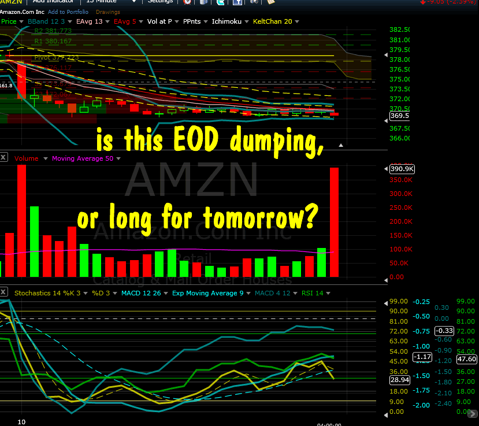Image resolution: width=479 pixels, height=426 pixels.
Task: Click the Amazon.Com Inc company name
Action: [22, 12]
